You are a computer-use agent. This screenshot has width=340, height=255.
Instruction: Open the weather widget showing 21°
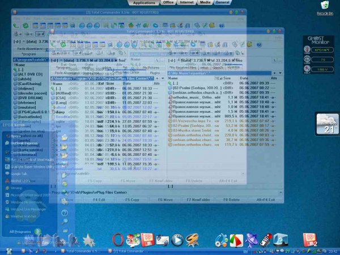[328, 124]
